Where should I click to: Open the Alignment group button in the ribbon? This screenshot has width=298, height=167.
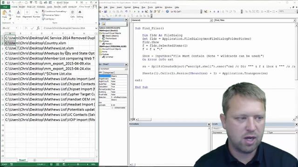coord(27,14)
